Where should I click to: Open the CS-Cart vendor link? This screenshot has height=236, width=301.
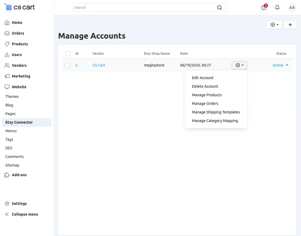coord(99,65)
